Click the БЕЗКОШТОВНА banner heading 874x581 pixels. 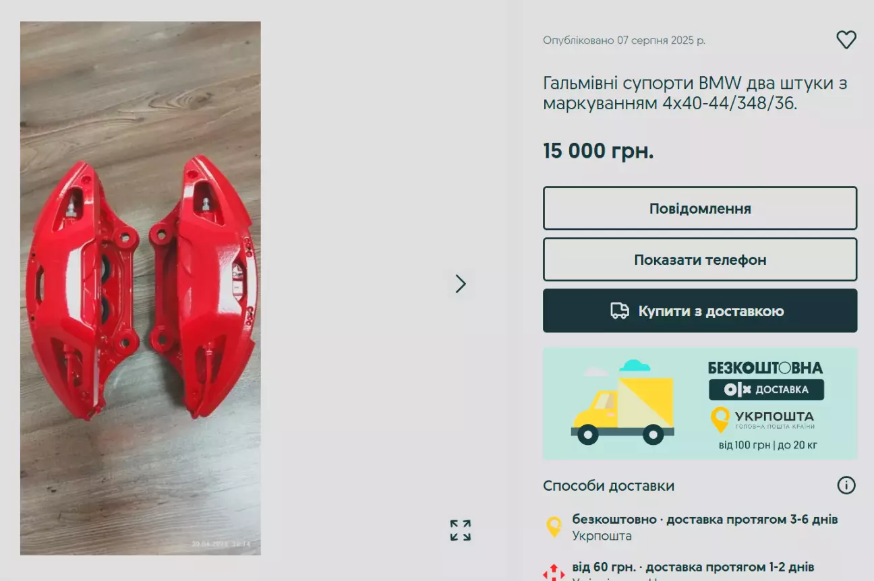[765, 368]
